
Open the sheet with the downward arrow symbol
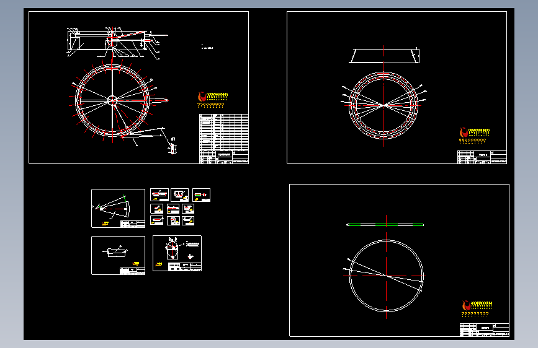coord(177,253)
